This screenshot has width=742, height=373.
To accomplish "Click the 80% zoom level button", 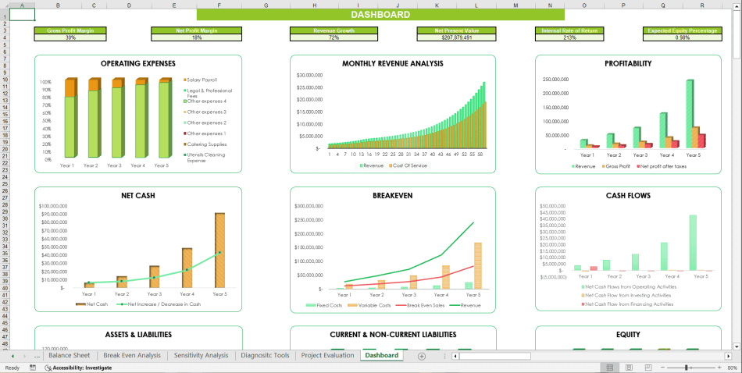I will click(730, 368).
